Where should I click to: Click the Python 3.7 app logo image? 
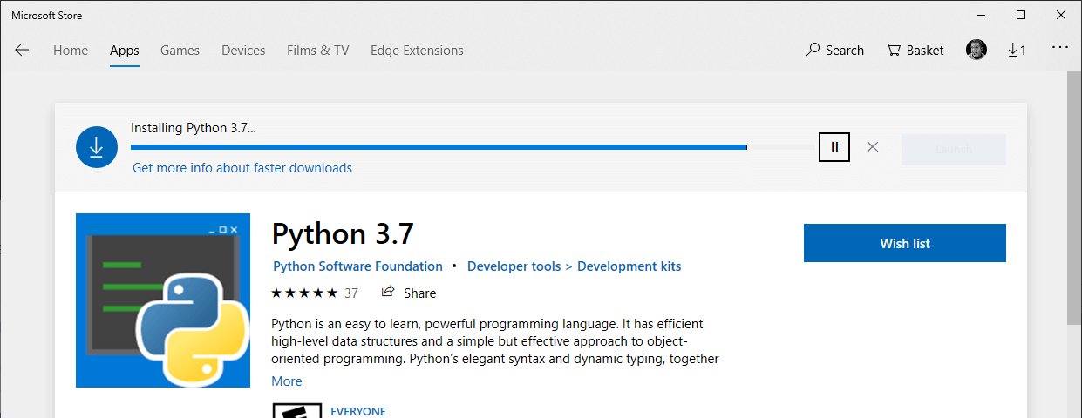coord(163,300)
